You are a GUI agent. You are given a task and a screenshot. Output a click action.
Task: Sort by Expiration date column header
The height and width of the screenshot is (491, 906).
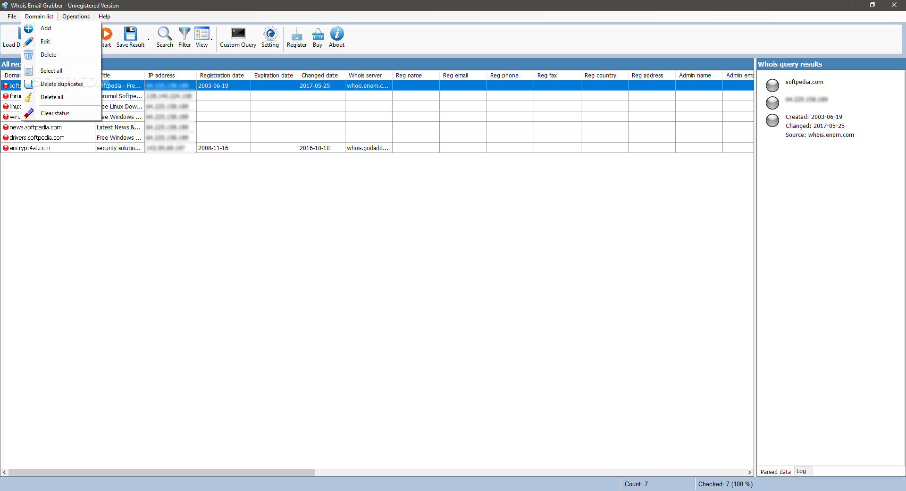click(274, 76)
